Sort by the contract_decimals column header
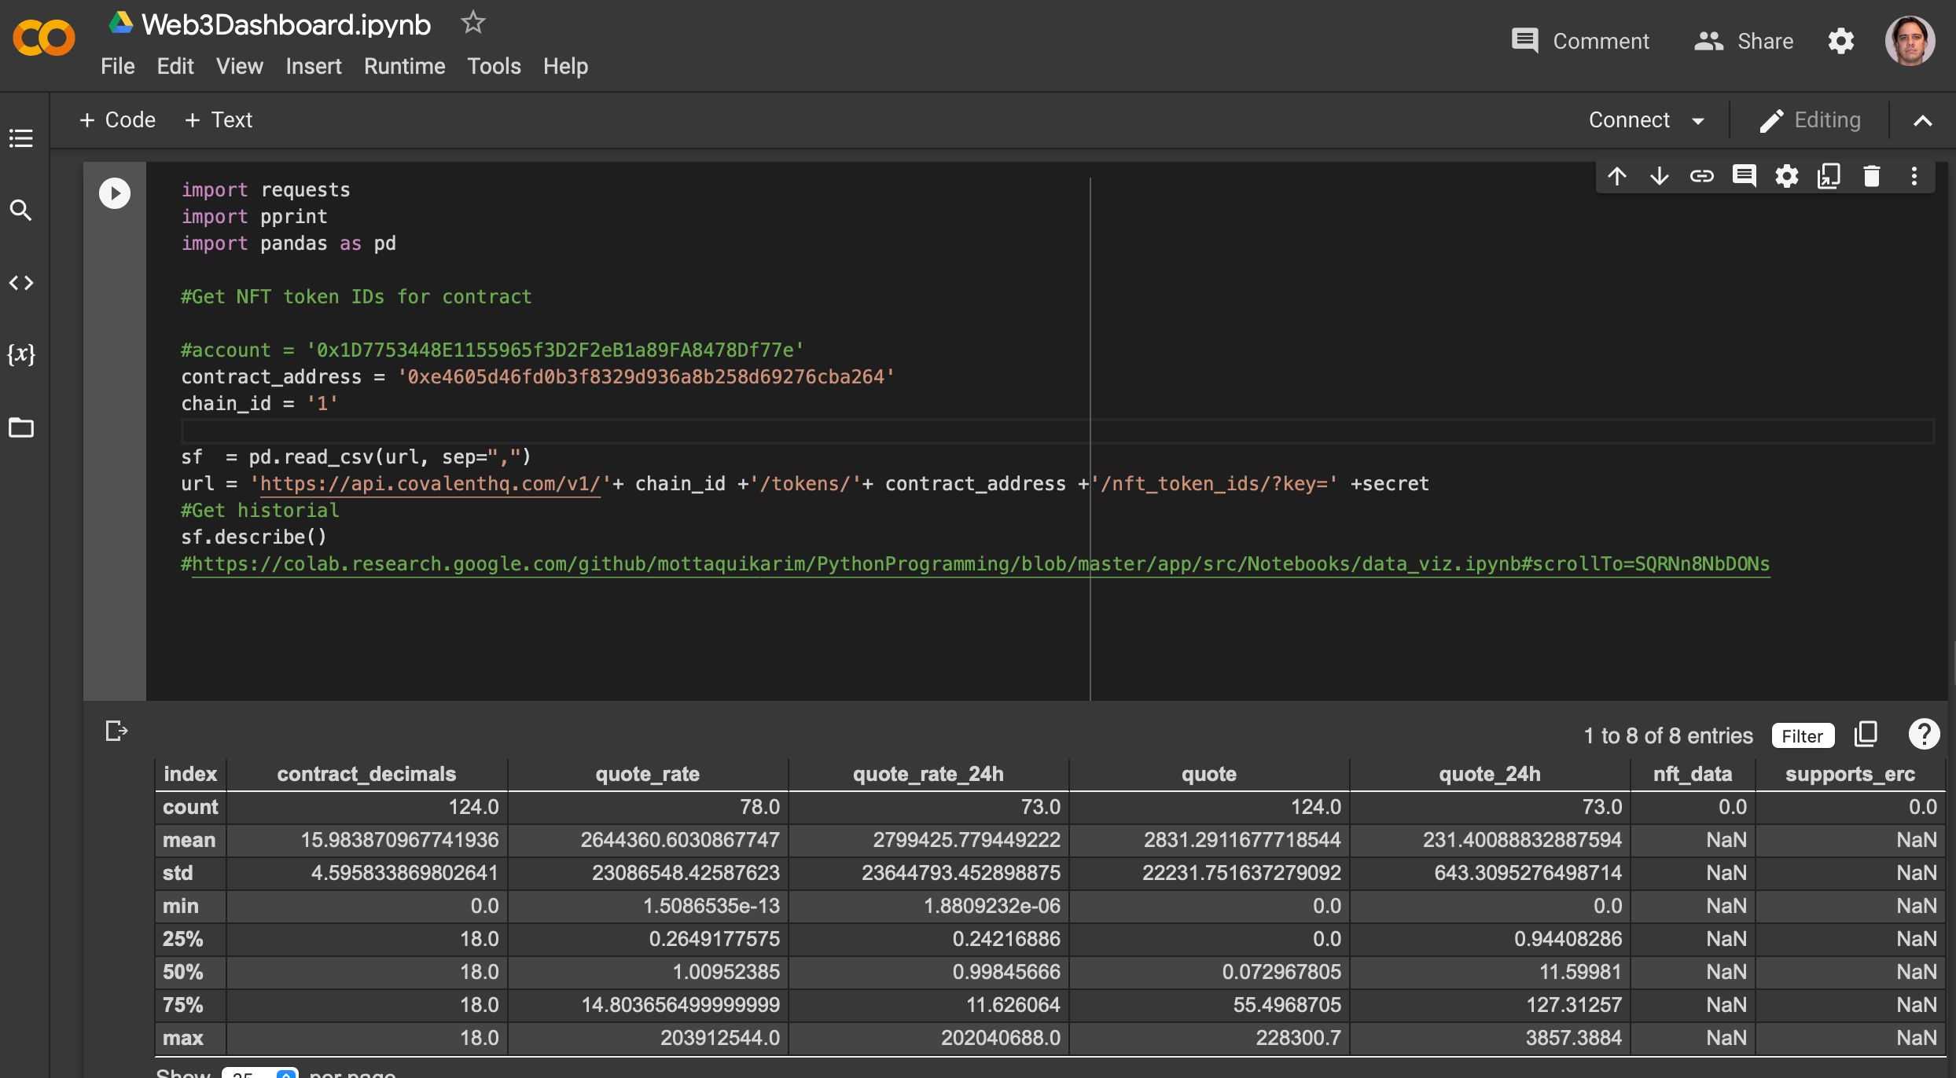Screen dimensions: 1956x1078 (x=366, y=774)
